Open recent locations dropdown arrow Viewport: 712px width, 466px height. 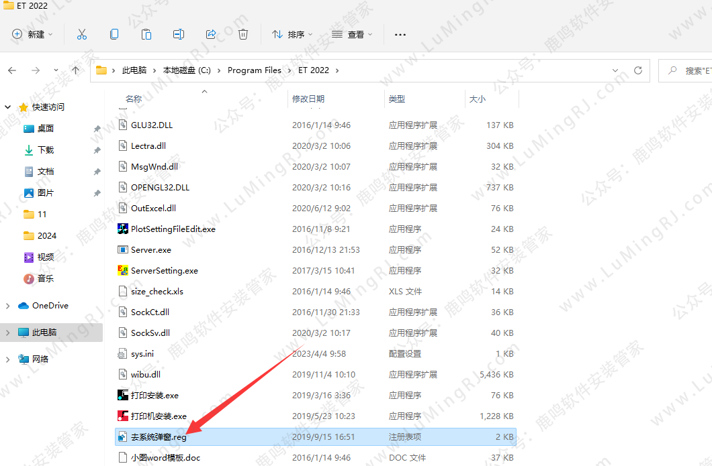coord(56,70)
